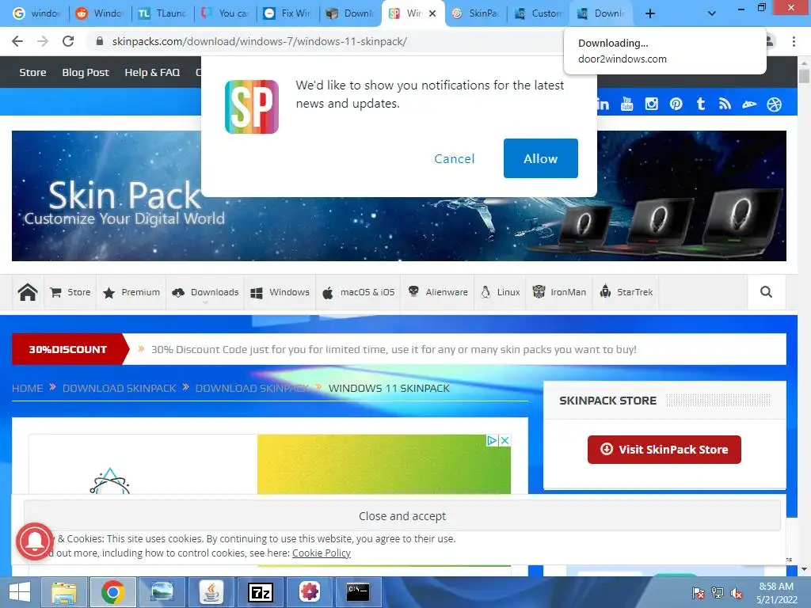Click the Pinterest social icon
The height and width of the screenshot is (608, 811).
(x=676, y=104)
